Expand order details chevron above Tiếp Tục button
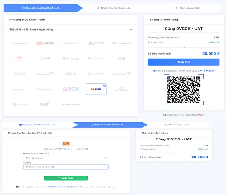Image resolution: width=226 pixels, height=196 pixels. 184,47
